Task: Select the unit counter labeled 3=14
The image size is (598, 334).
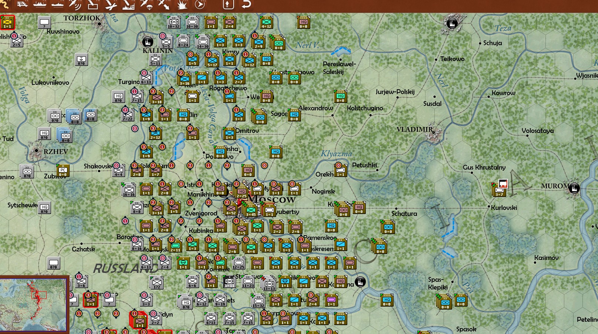Action: 157,209
